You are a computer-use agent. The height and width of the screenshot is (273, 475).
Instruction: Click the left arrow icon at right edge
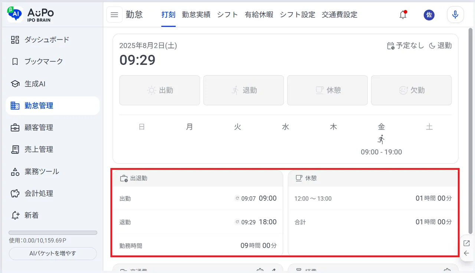click(x=466, y=253)
